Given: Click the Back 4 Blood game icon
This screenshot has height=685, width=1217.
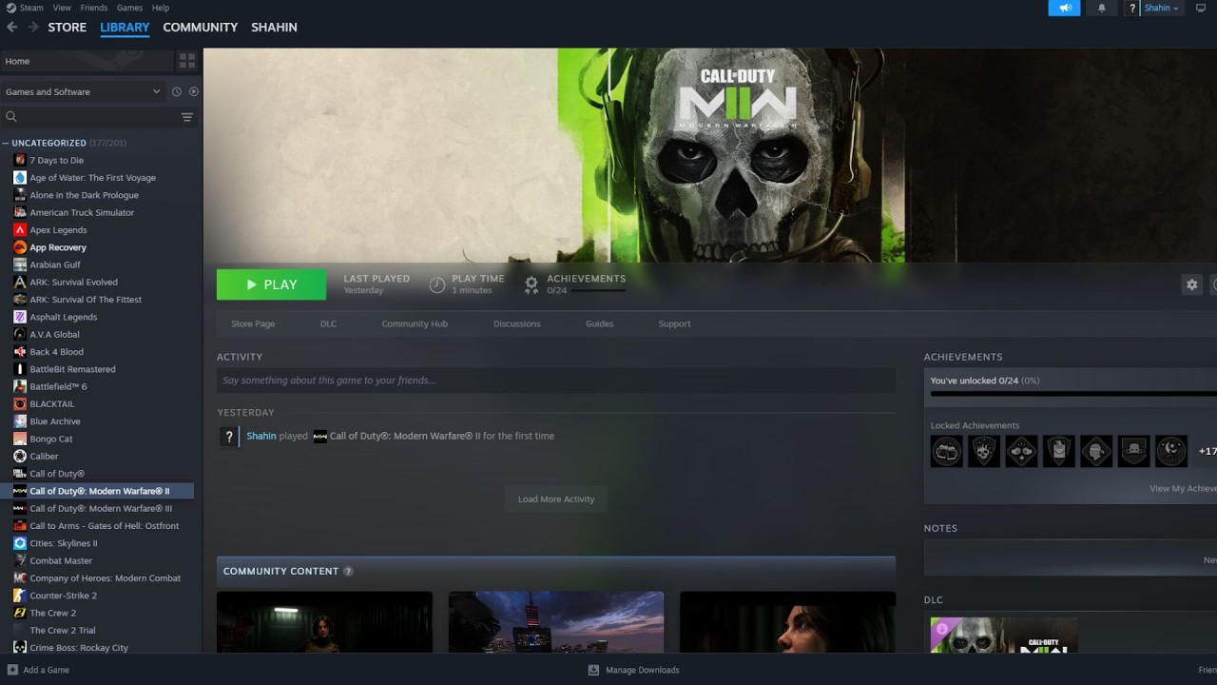Looking at the screenshot, I should point(20,352).
